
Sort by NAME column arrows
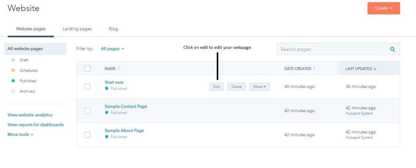click(x=119, y=68)
